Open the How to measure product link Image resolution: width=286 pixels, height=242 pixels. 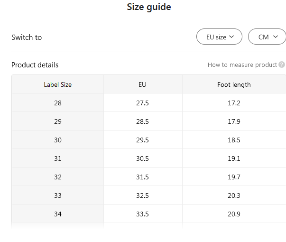click(x=242, y=65)
